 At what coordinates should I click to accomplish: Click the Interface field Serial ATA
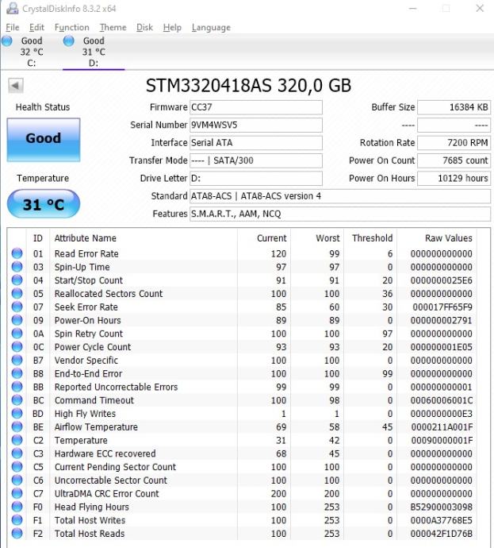tap(255, 143)
